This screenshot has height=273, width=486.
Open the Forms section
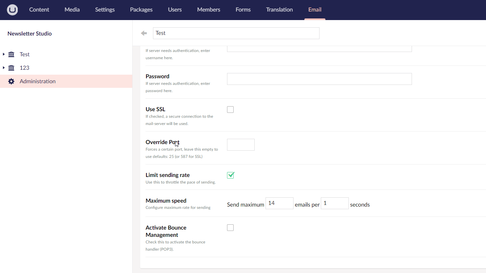(x=243, y=10)
